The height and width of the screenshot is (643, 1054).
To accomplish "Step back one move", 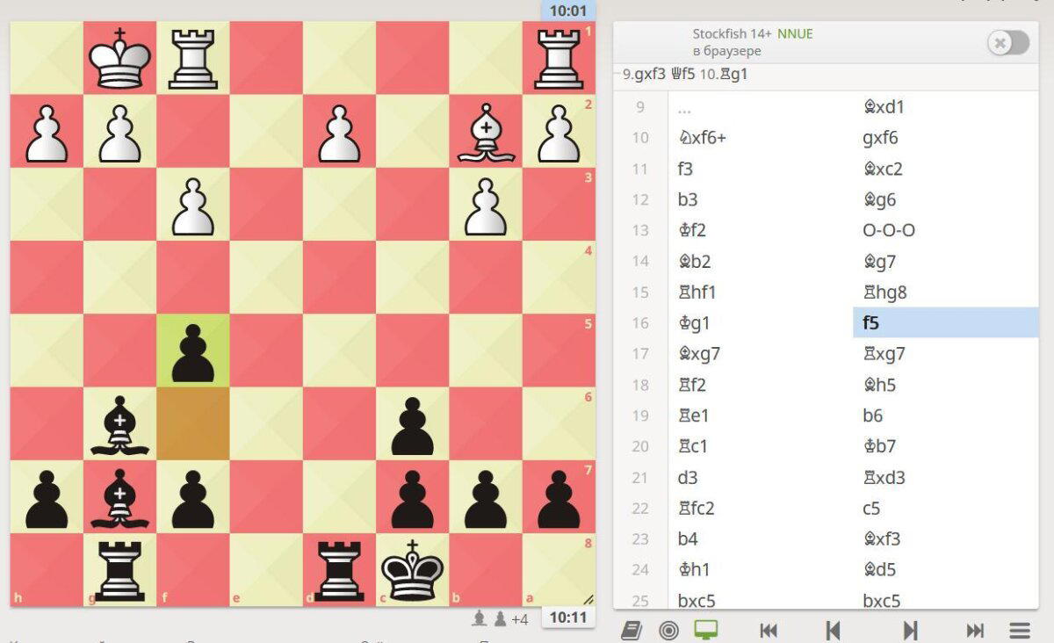I will [x=834, y=630].
